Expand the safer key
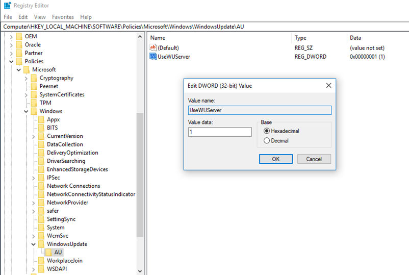Viewport: 409px width, 275px height. pyautogui.click(x=33, y=211)
